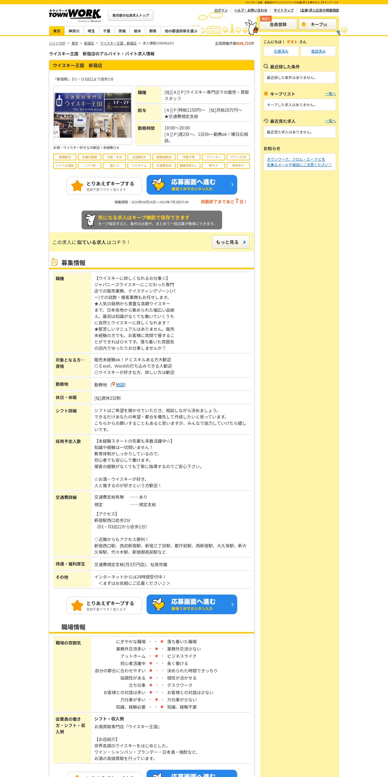Image resolution: width=388 pixels, height=777 pixels.
Task: Go to ウイスキー王国 新宿店 breadcrumb link
Action: click(118, 43)
